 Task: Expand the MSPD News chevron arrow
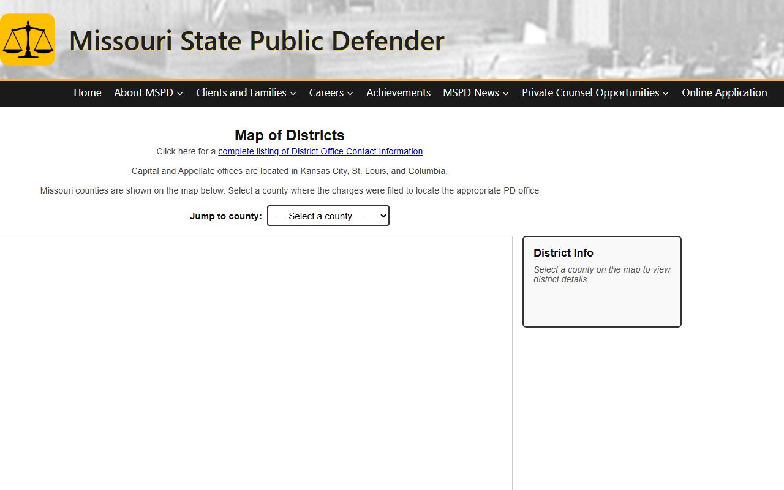(505, 93)
